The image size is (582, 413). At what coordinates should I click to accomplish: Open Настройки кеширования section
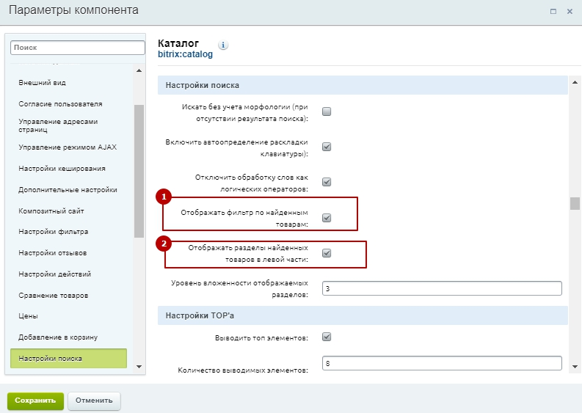[x=62, y=169]
